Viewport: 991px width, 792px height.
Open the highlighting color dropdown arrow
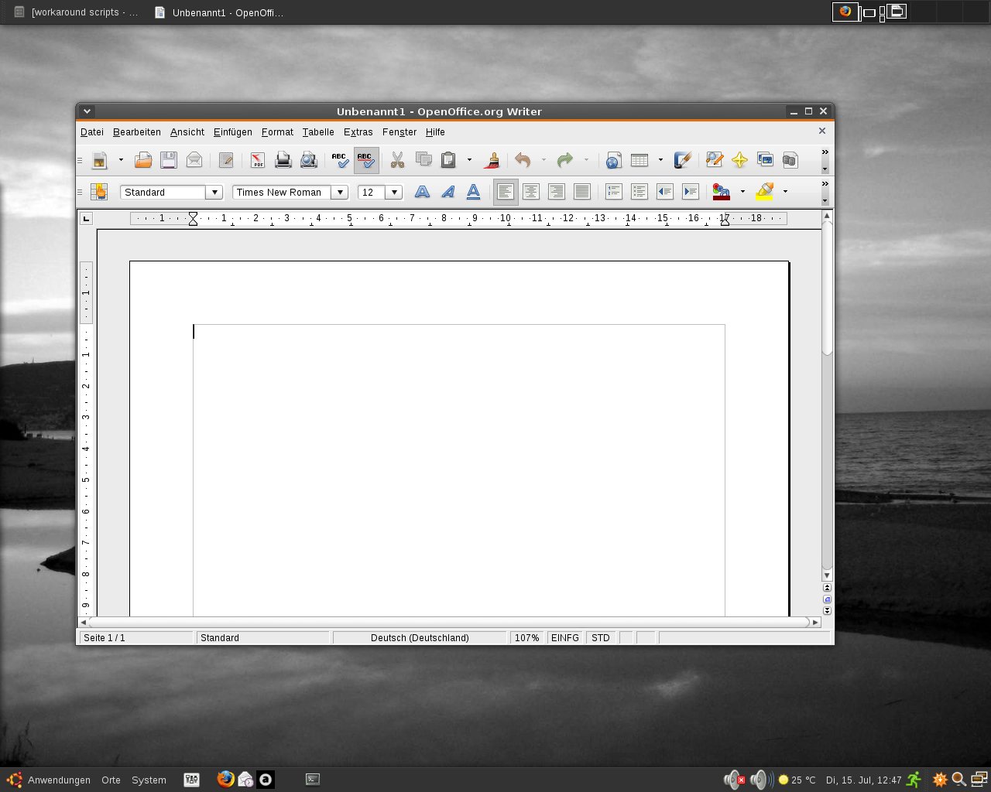785,192
